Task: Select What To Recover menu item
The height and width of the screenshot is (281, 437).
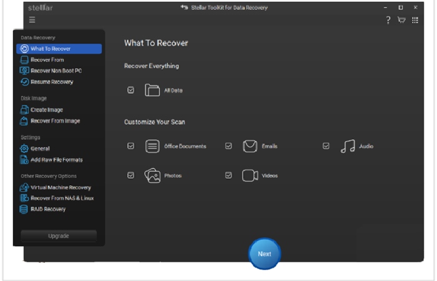Action: pyautogui.click(x=59, y=49)
